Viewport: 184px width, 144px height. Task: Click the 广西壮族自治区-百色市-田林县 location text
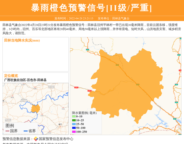25,80
